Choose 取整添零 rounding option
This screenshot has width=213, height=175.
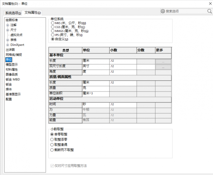click(x=52, y=139)
